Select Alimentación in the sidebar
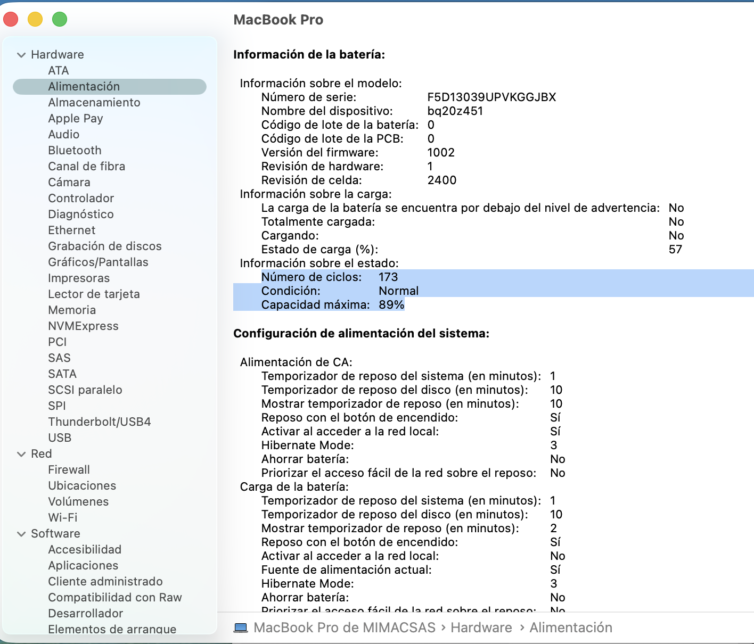Screen dimensions: 754x644 110,87
